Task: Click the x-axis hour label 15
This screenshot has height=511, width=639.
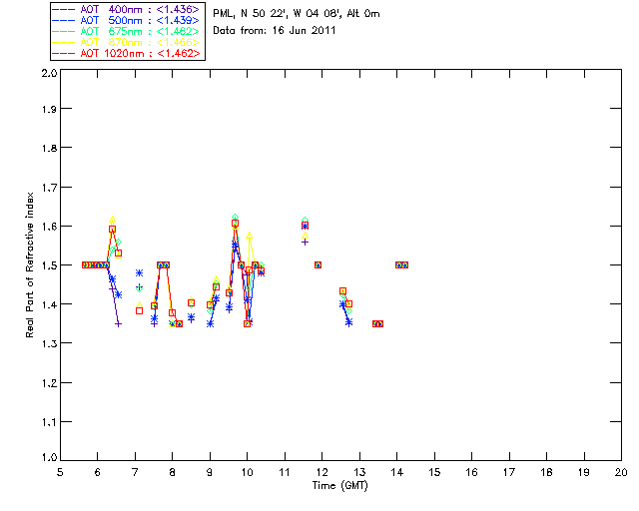Action: click(434, 472)
